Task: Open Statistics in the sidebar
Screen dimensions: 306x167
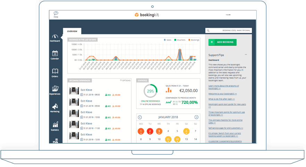Action: 55,126
